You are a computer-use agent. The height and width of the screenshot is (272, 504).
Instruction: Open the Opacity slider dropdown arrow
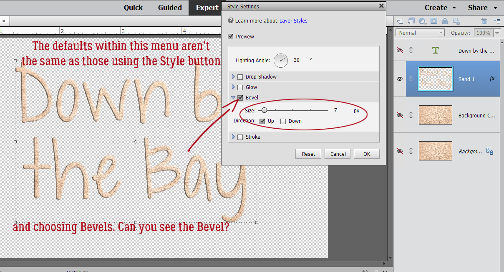pos(497,33)
